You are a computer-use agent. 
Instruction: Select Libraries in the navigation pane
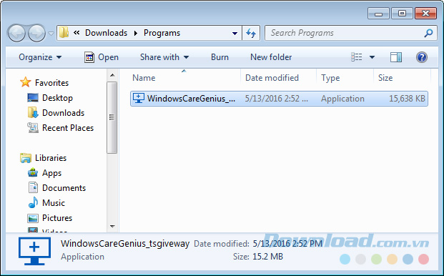(51, 158)
